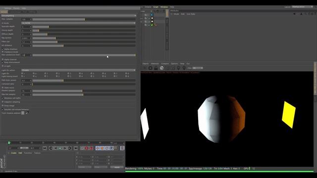Screen dimensions: 317x178
Task: Click Max. samples slider
Action: click(x=84, y=19)
